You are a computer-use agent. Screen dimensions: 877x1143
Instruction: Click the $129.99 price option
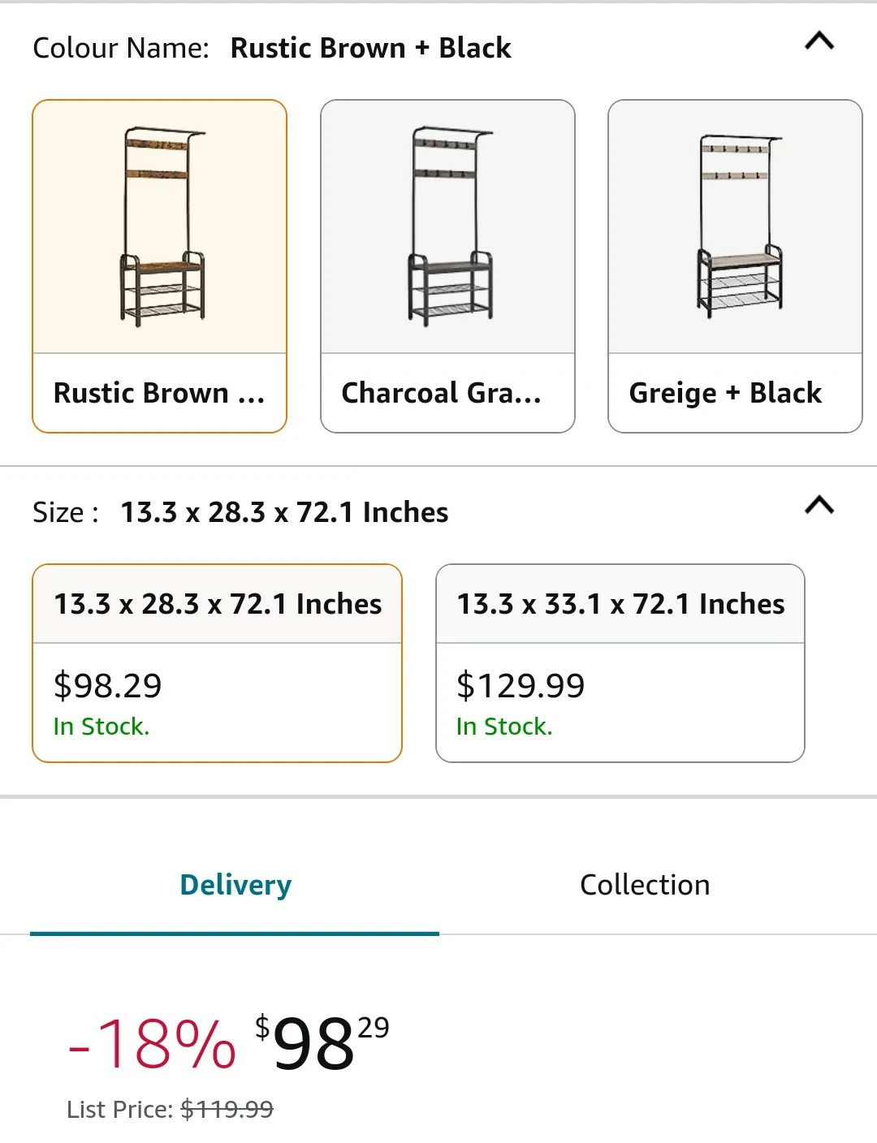pos(521,686)
